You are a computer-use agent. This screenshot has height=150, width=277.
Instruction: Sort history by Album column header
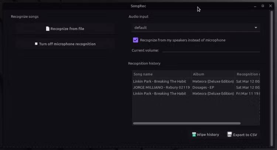[213, 74]
